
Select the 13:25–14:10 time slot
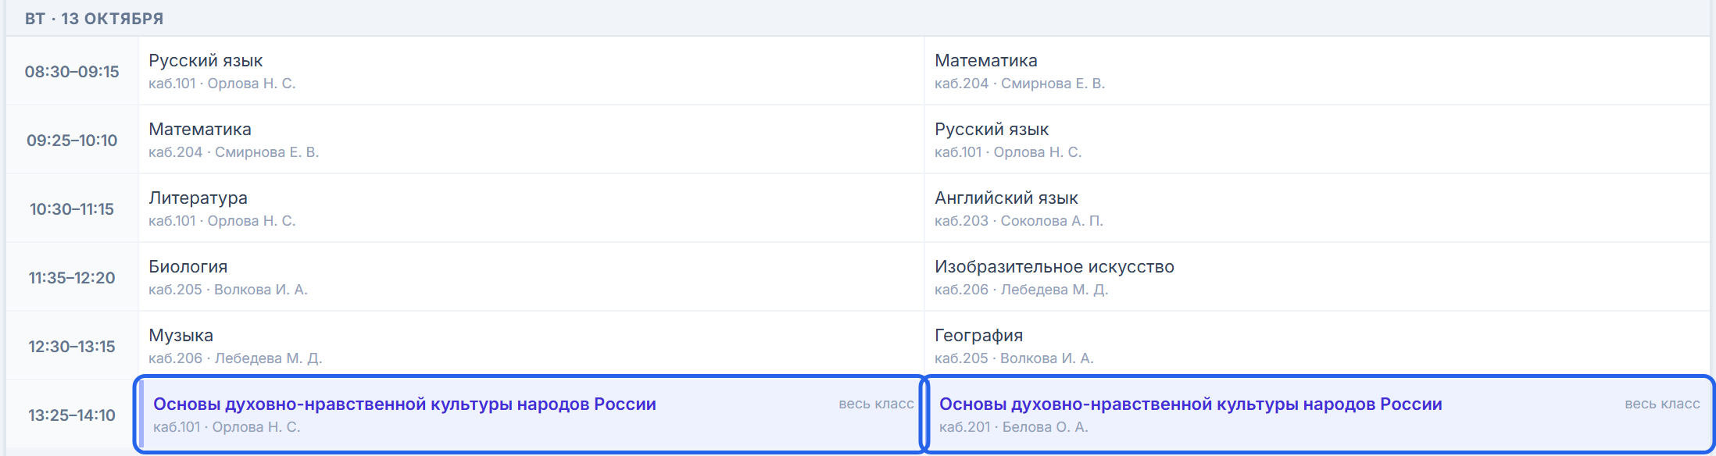(72, 415)
